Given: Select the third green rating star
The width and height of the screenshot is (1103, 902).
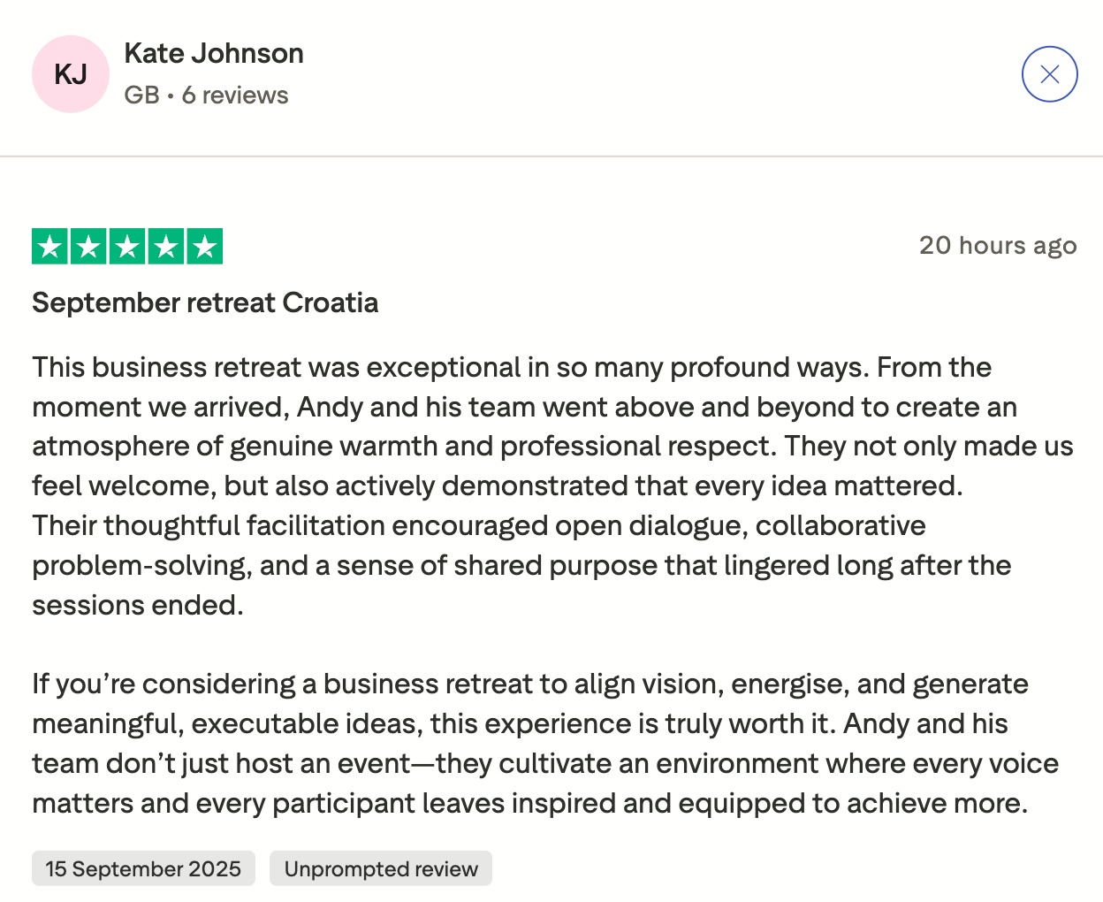Looking at the screenshot, I should 127,247.
